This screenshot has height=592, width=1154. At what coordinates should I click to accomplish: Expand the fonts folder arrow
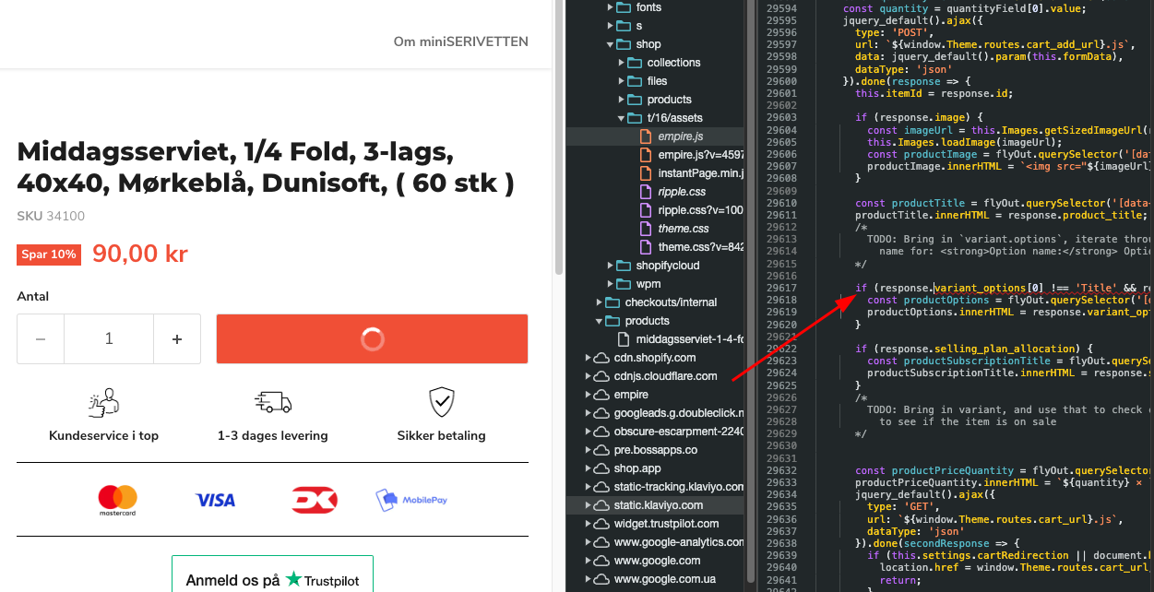(611, 7)
